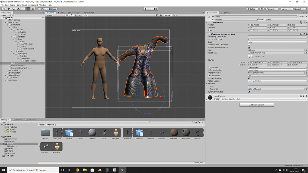The width and height of the screenshot is (308, 173).
Task: Select the Rotate tool
Action: [13, 9]
